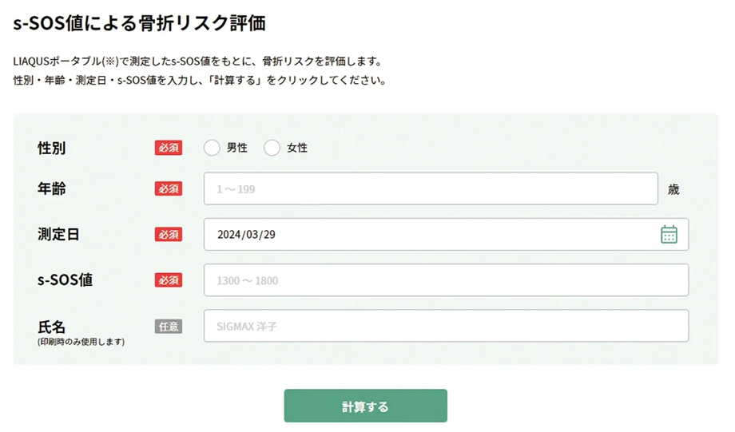Click the red 必須 badge beside 性別

coord(169,148)
